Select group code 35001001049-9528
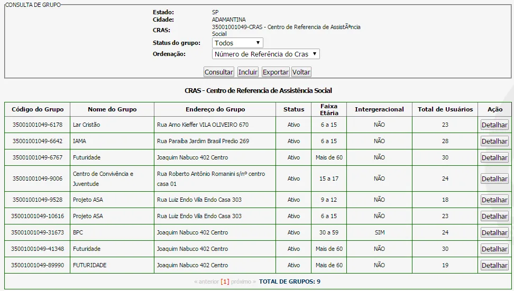 tap(38, 200)
